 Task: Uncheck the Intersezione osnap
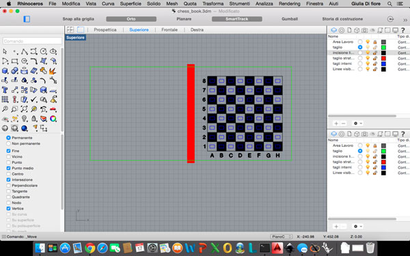pos(8,180)
